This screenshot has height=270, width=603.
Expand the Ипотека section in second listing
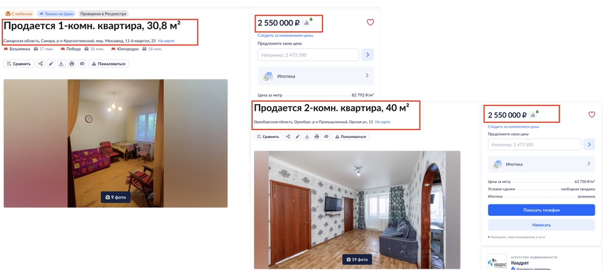point(541,164)
